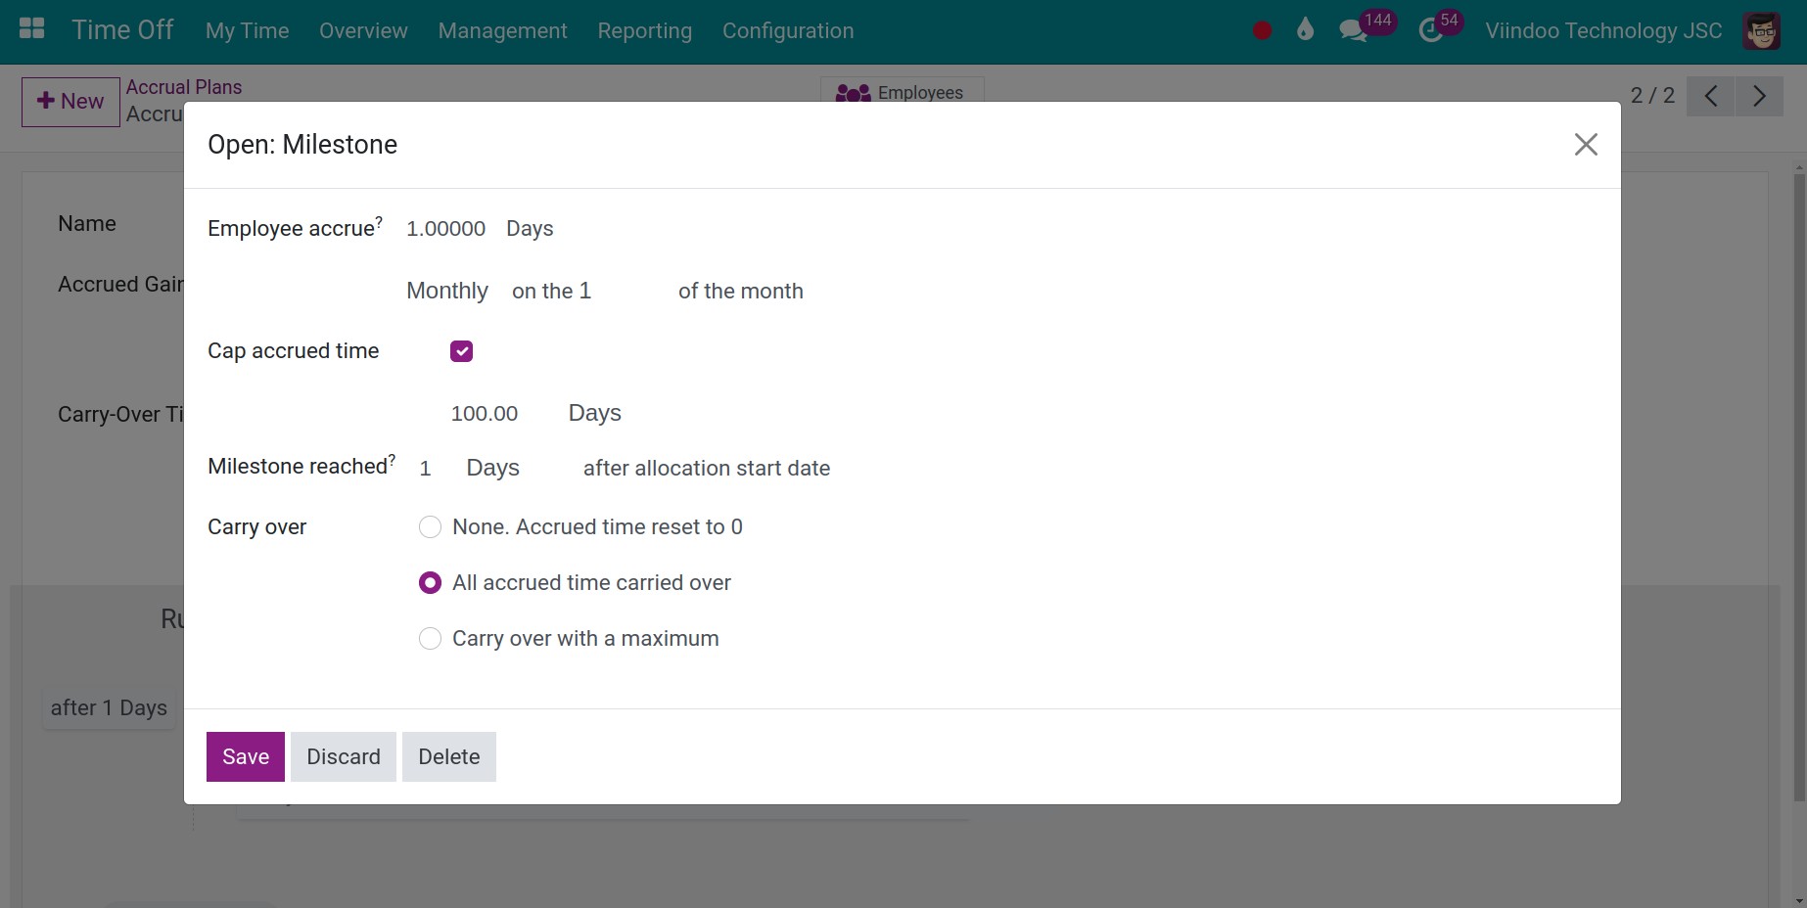Click the Time Off app title
This screenshot has height=908, width=1807.
click(122, 29)
